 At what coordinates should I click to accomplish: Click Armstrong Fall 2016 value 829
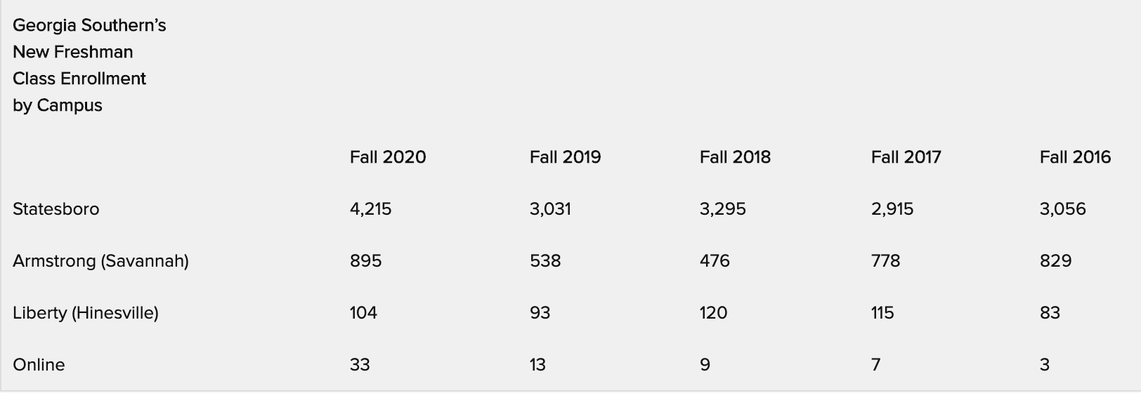1055,261
